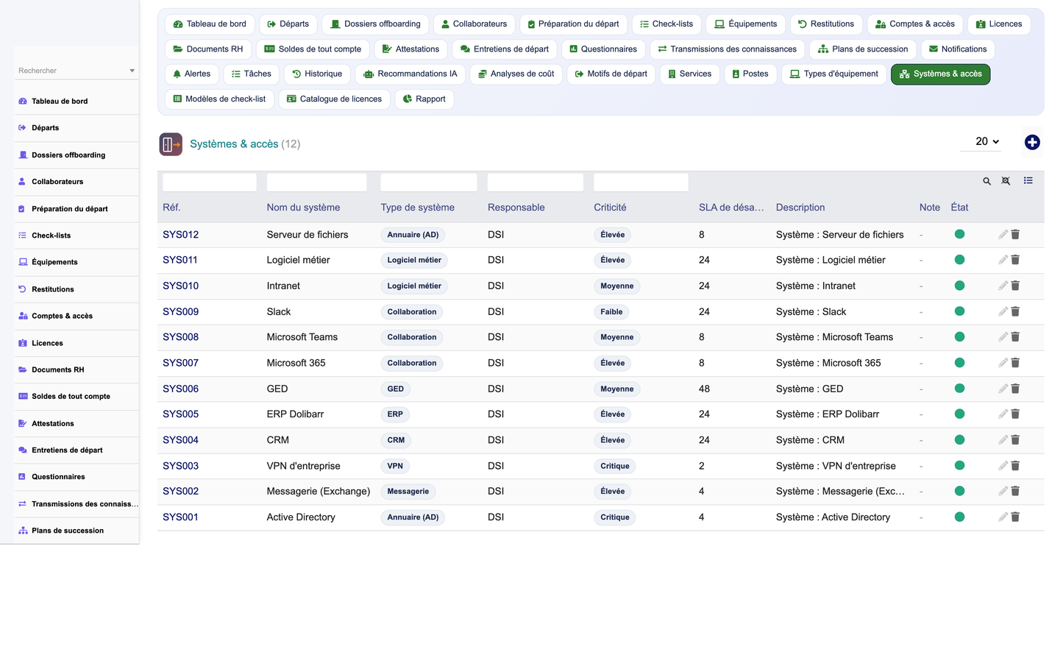Open Plans de succession in the sidebar
Image resolution: width=1063 pixels, height=658 pixels.
coord(77,531)
